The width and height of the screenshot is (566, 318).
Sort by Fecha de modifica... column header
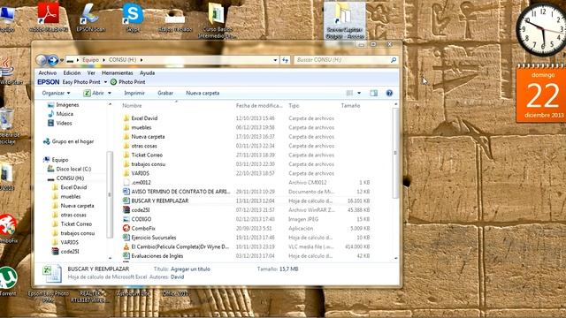pos(259,106)
